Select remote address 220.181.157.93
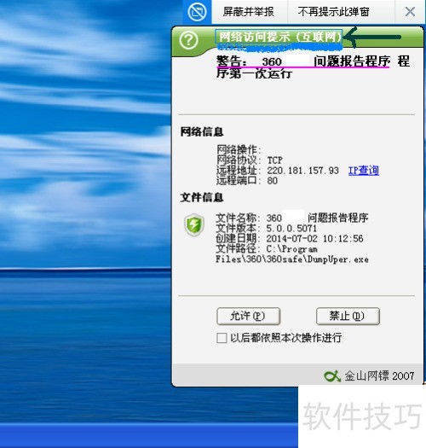 [302, 171]
